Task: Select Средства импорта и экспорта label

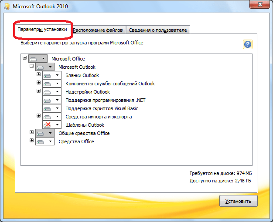Action: (99, 117)
